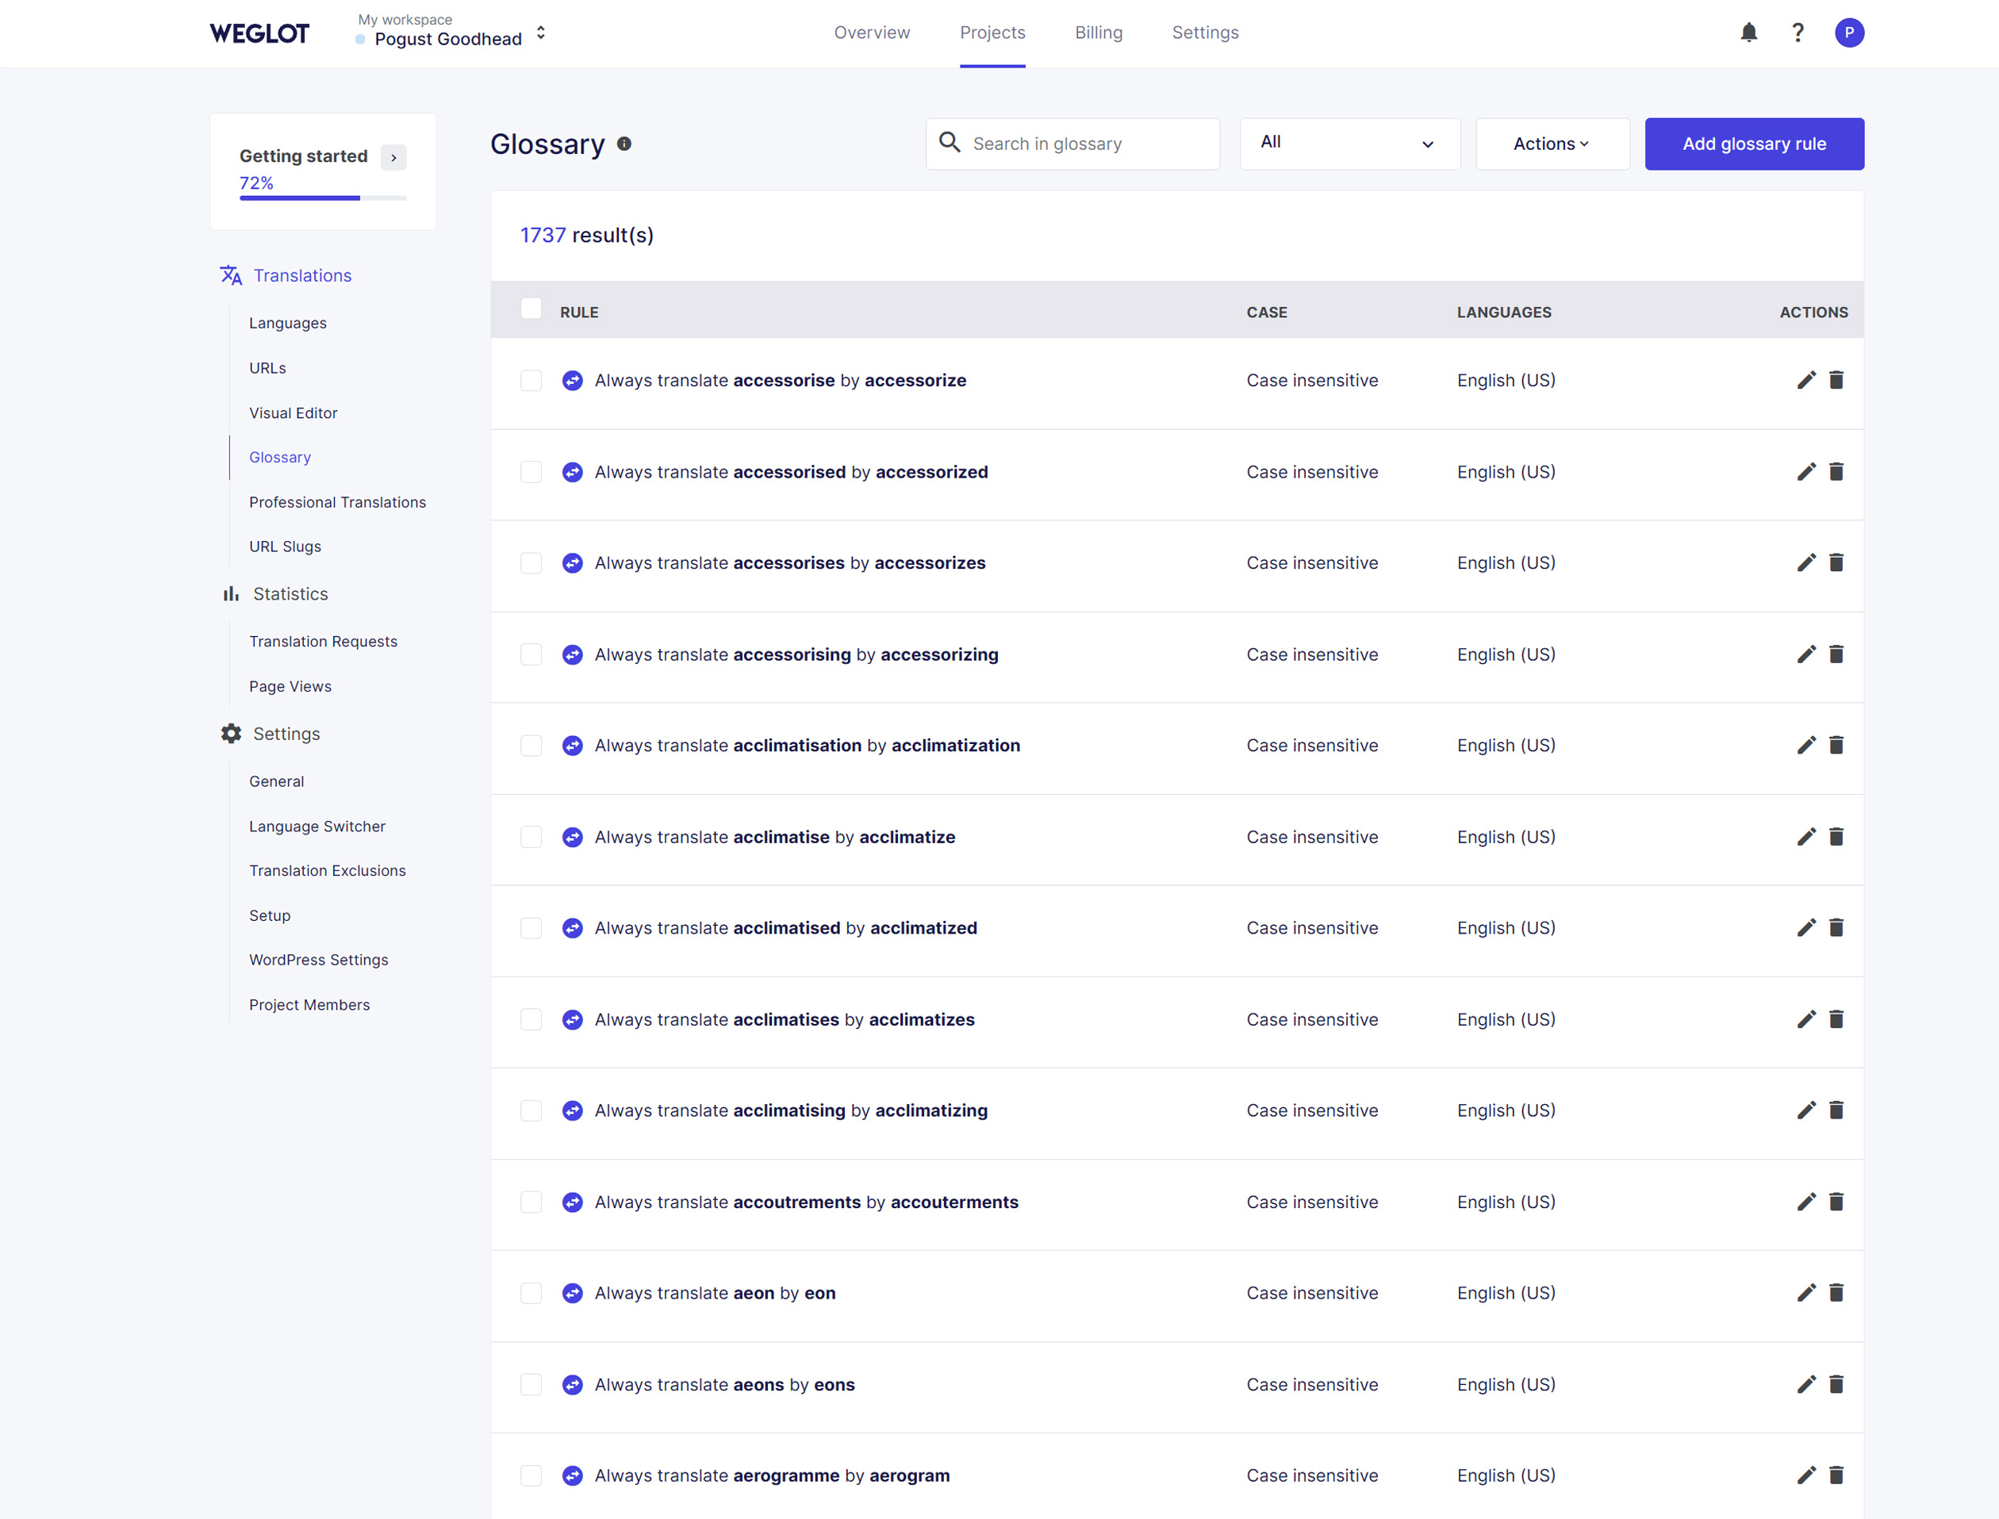
Task: Click pencil icon for aeon rule
Action: tap(1805, 1293)
